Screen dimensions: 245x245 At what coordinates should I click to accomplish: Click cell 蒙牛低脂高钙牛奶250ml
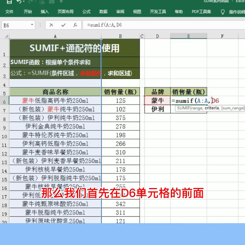coord(55,100)
